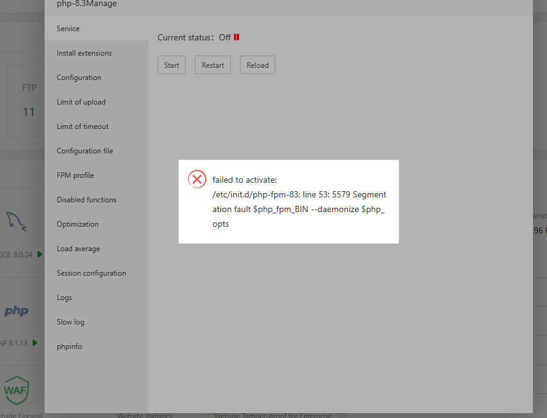
Task: Click 'failed to activate:' error text
Action: (x=245, y=180)
